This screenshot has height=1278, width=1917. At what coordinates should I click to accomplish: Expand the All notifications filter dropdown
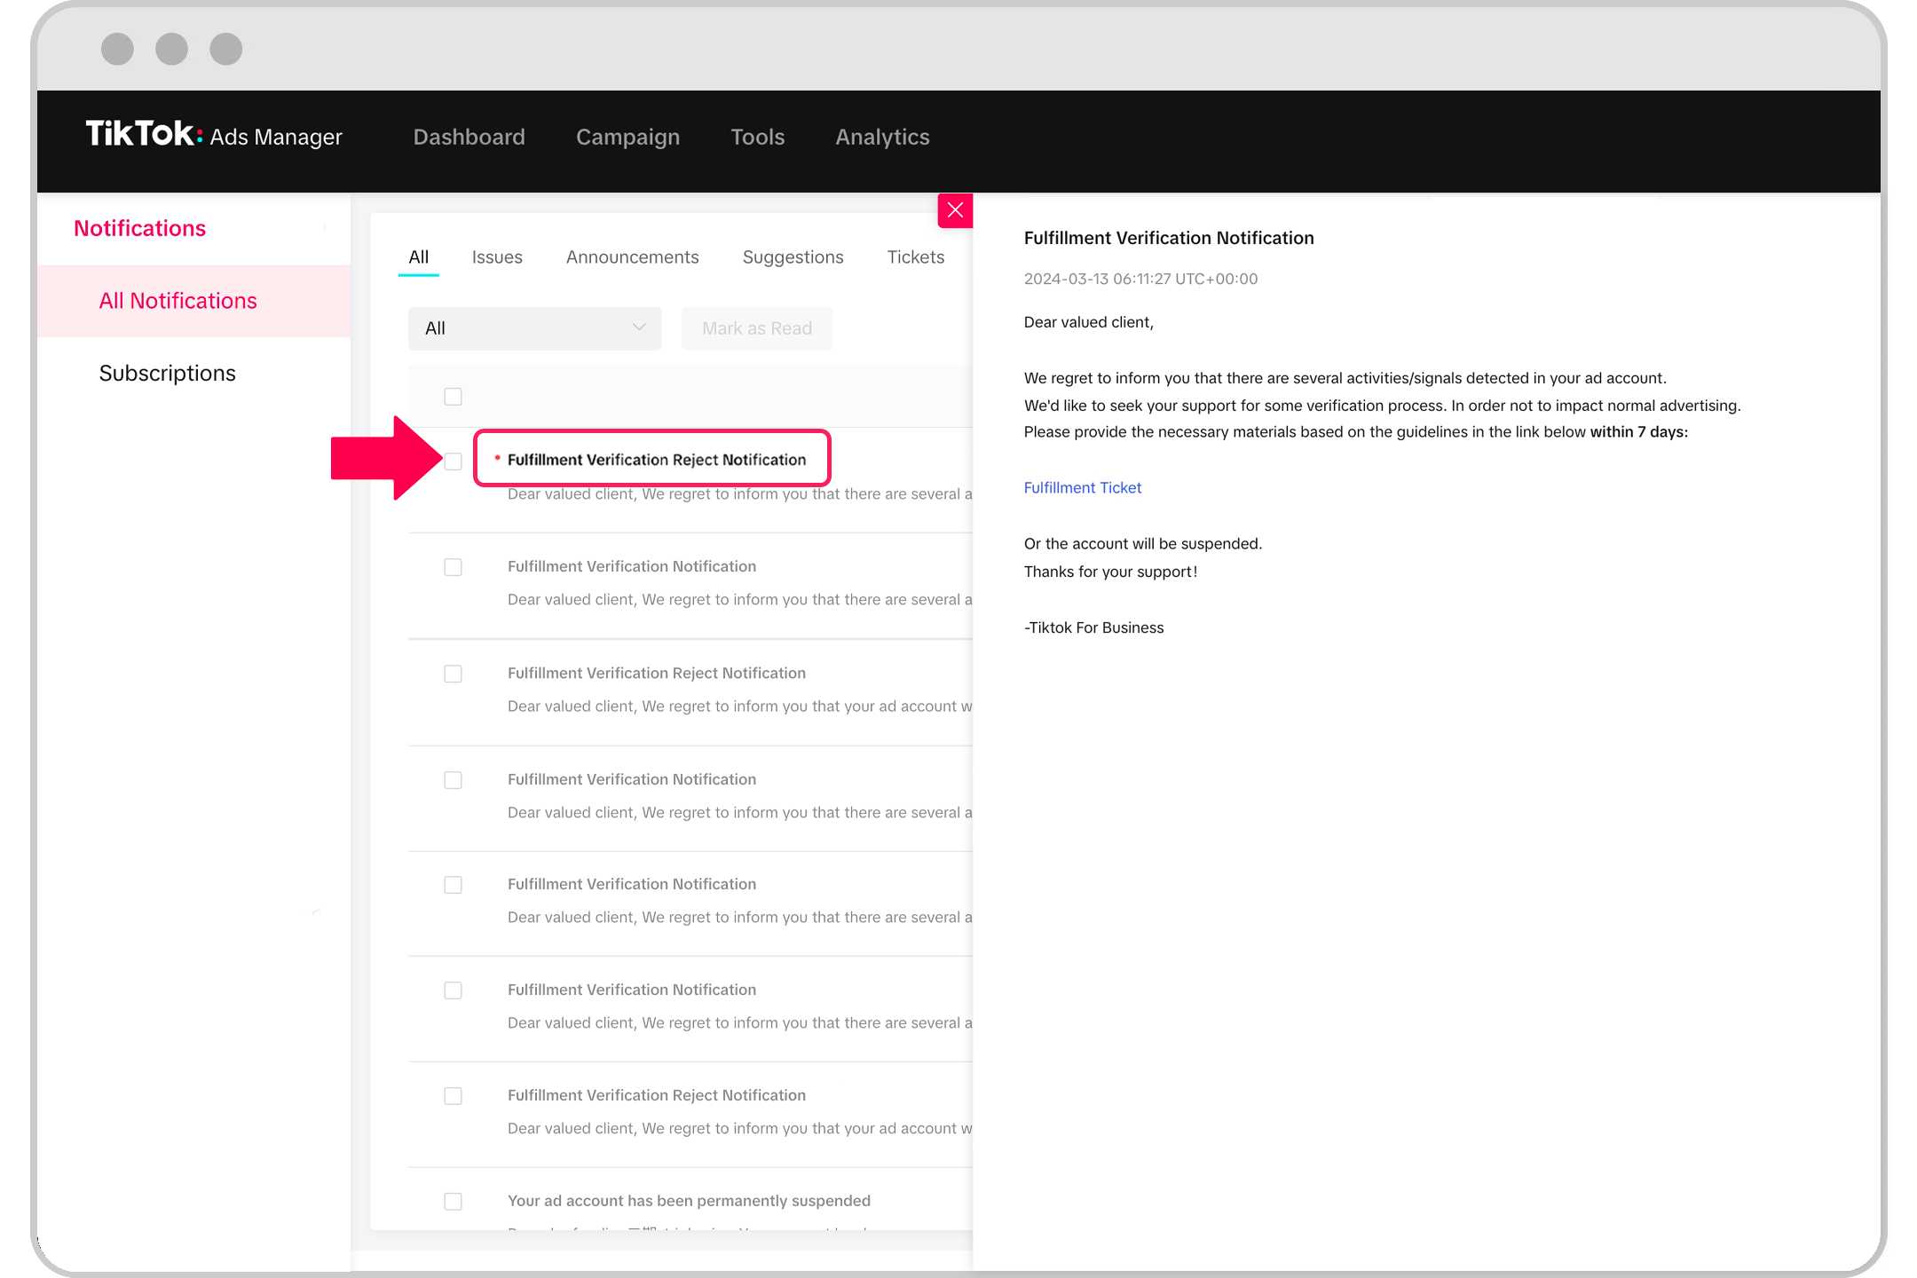tap(535, 328)
